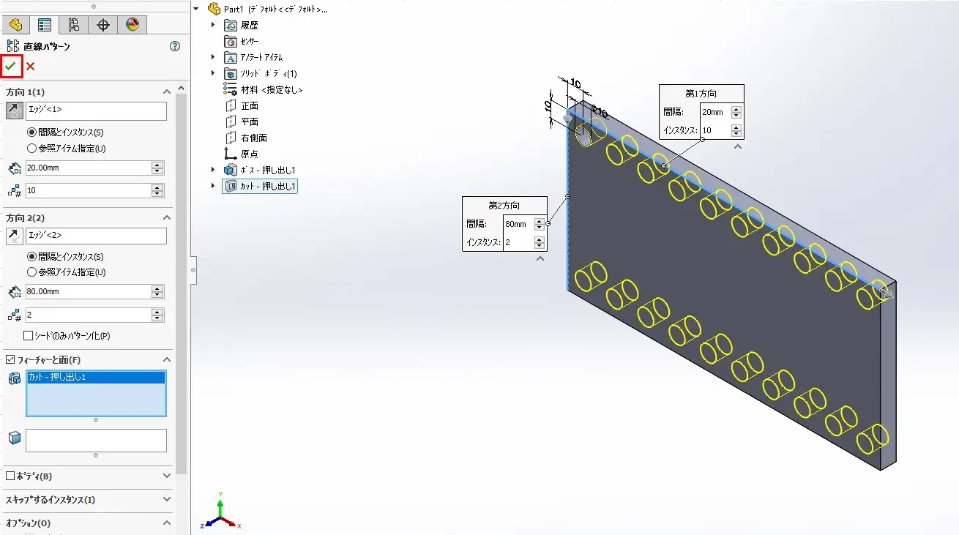Open the DimXpertManager tab
The height and width of the screenshot is (535, 959).
tap(102, 25)
